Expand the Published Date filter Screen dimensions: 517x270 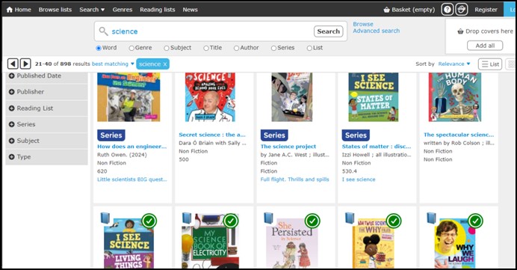click(46, 76)
